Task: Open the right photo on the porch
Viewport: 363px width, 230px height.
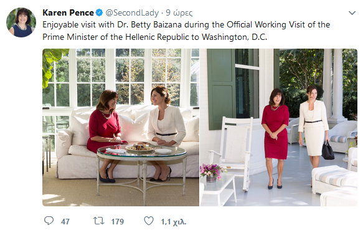Action: 279,127
